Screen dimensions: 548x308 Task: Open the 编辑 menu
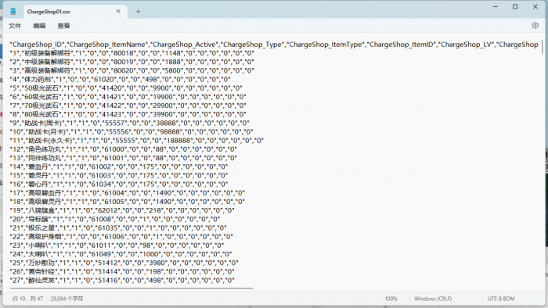[39, 26]
